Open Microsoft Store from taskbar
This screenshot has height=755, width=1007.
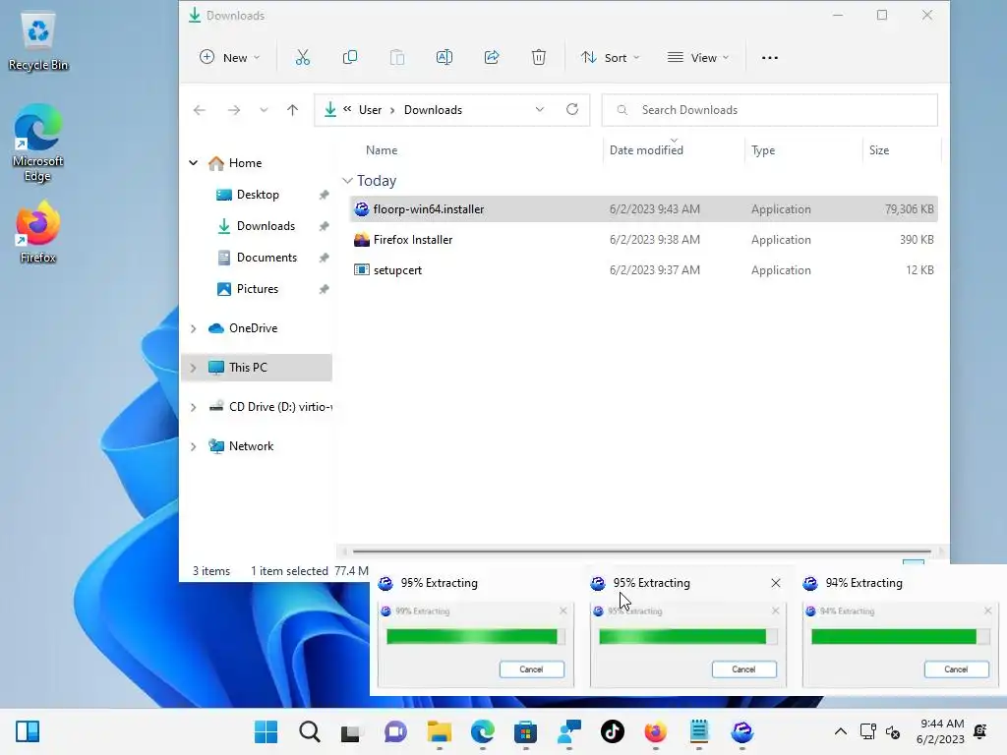[525, 731]
